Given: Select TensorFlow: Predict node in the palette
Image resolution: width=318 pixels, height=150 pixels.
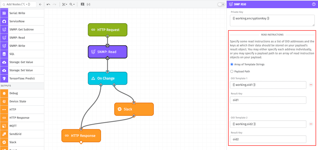Looking at the screenshot, I should click(22, 79).
